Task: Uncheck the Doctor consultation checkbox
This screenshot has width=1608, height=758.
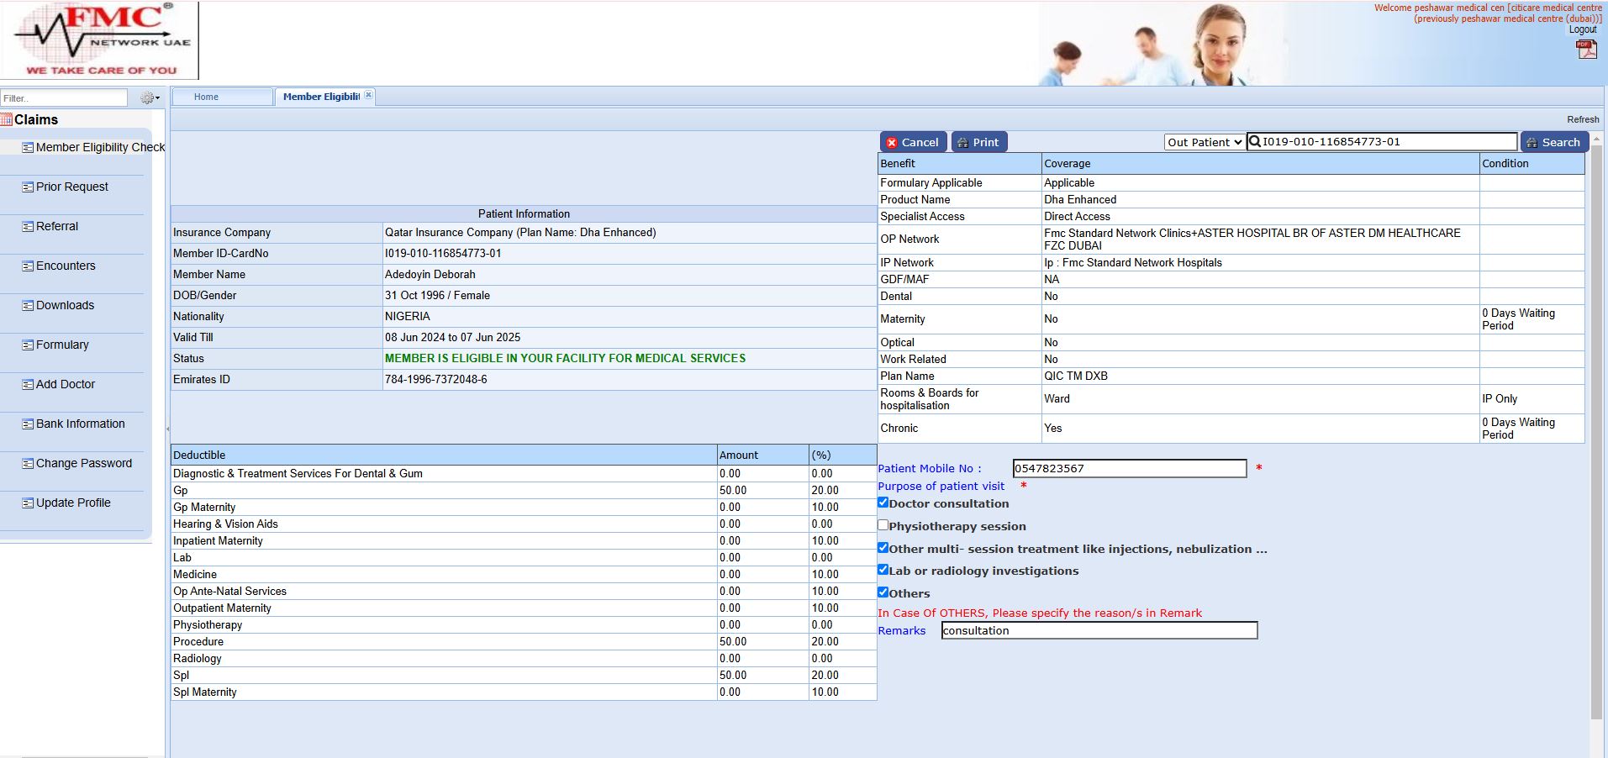Action: point(883,503)
